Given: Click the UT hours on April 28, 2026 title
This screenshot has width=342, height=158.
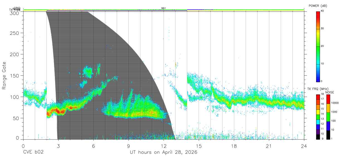Looking at the screenshot, I should (163, 152).
